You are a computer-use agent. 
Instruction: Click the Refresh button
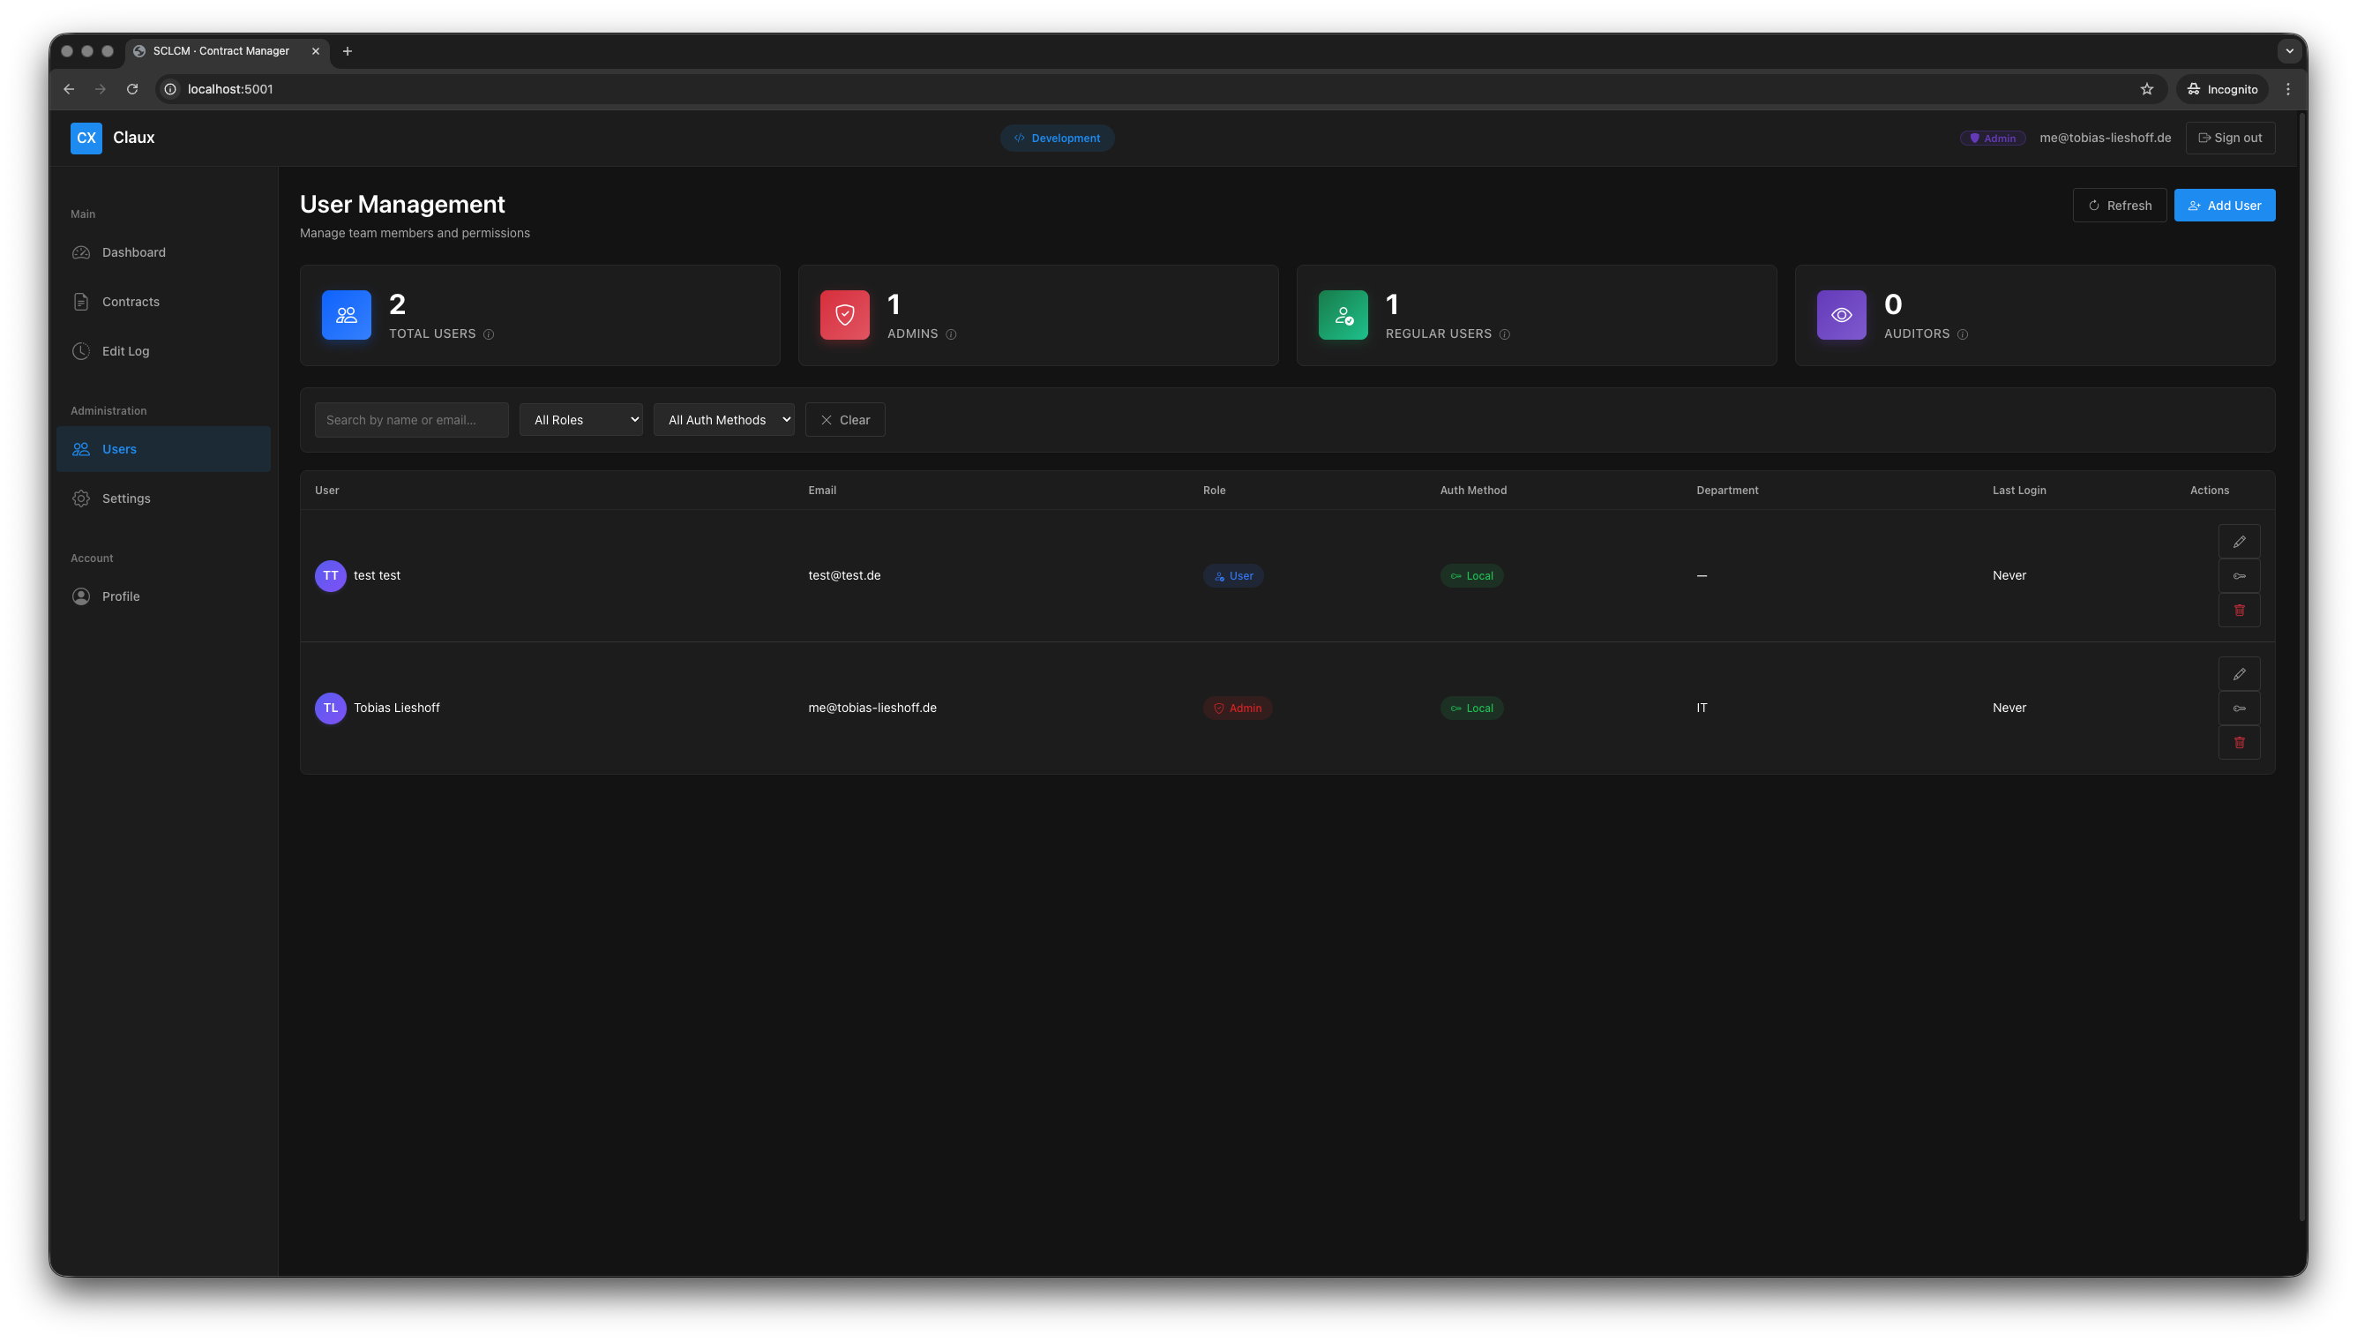tap(2120, 206)
